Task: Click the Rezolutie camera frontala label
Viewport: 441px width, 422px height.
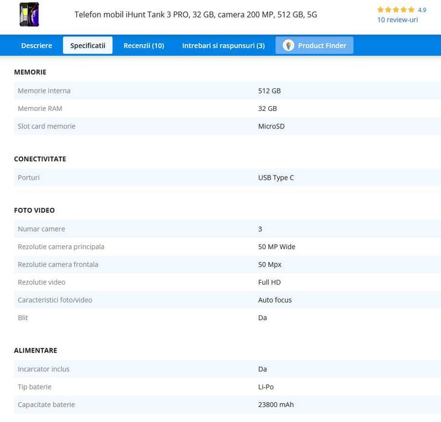Action: [x=58, y=264]
